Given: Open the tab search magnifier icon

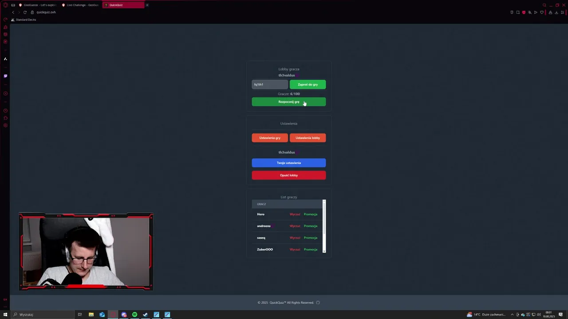Looking at the screenshot, I should point(544,5).
